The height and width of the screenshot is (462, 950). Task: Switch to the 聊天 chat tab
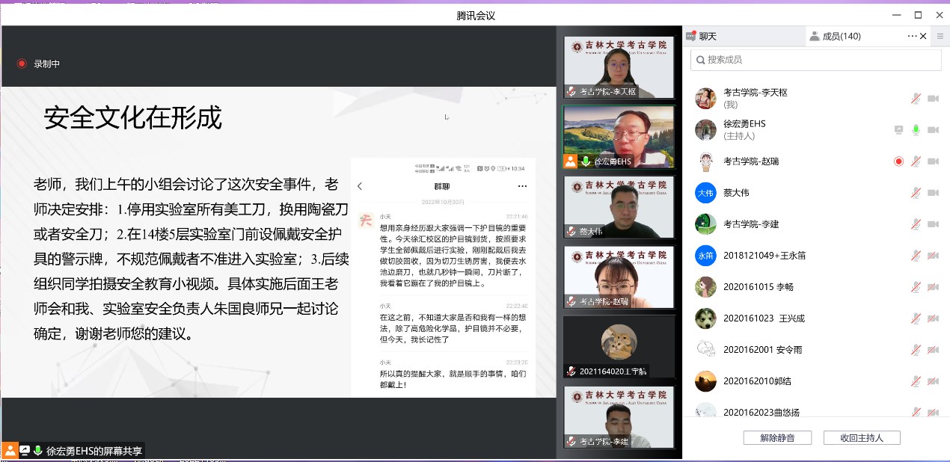pos(702,36)
